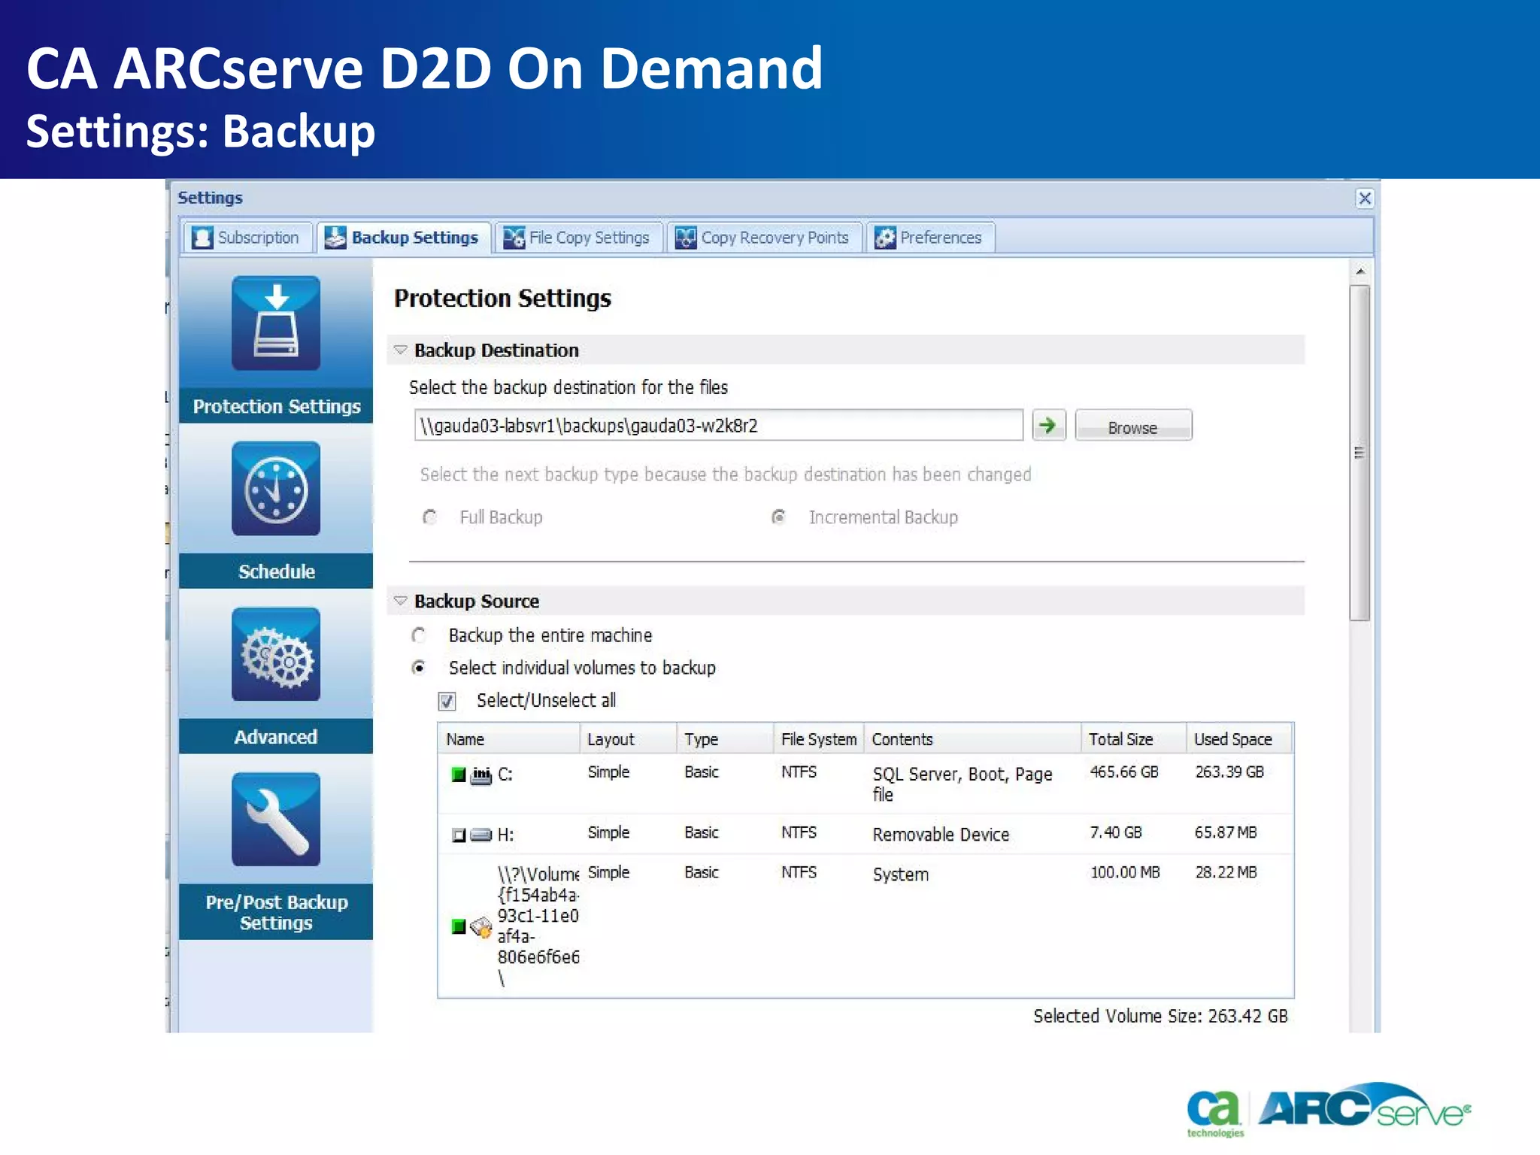Open Protection Settings sidebar icon
The width and height of the screenshot is (1540, 1155).
[276, 323]
